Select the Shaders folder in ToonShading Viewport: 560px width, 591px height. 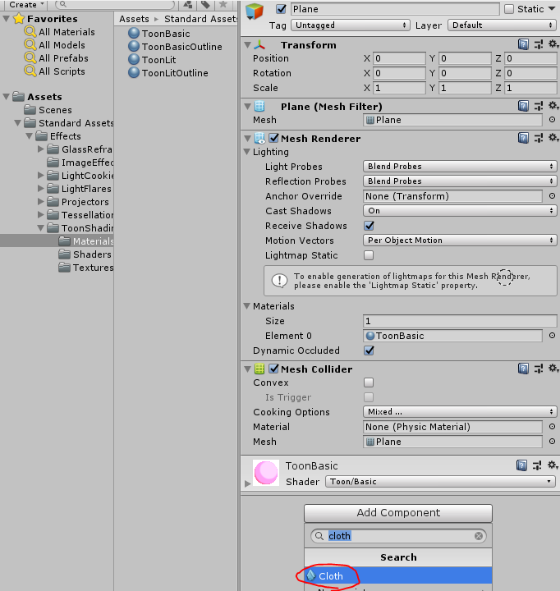85,254
